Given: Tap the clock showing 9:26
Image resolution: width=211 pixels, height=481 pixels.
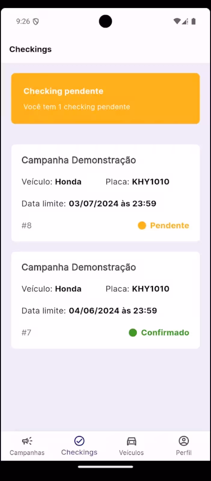Looking at the screenshot, I should point(23,21).
